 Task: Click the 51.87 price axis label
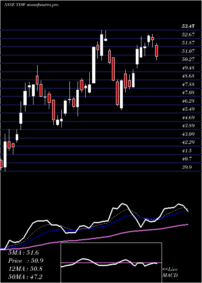coord(188,43)
